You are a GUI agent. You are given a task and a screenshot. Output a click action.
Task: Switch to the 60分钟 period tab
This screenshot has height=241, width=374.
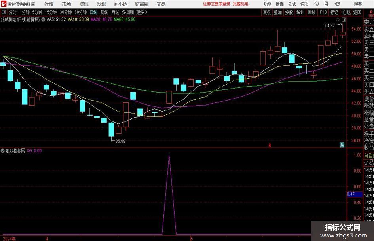tap(81, 12)
